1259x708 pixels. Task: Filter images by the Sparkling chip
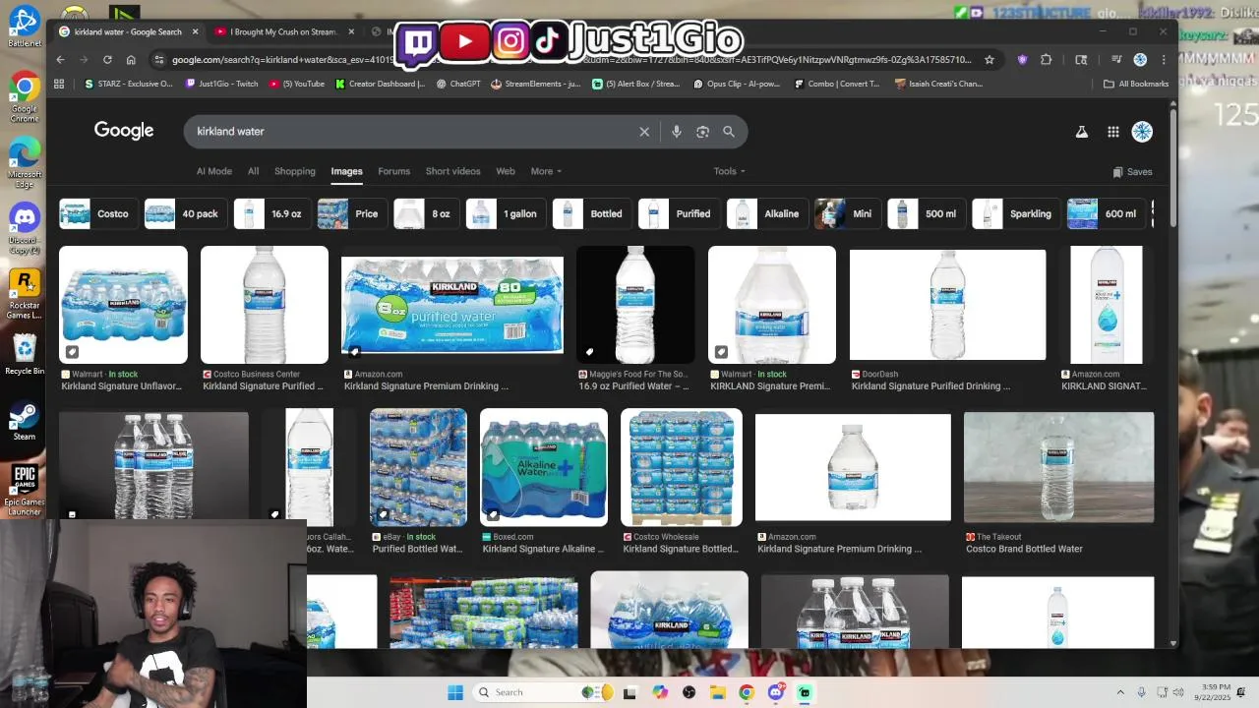click(1015, 213)
